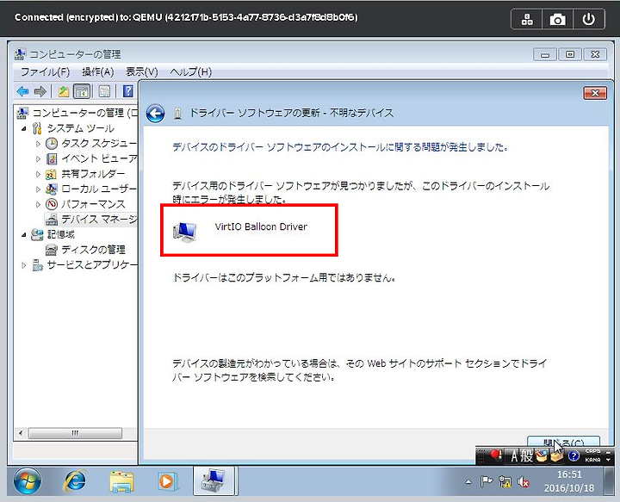
Task: Go back using the blue toolbar arrow
Action: 22,91
